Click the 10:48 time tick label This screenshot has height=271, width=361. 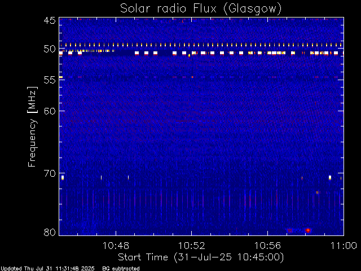(x=116, y=246)
